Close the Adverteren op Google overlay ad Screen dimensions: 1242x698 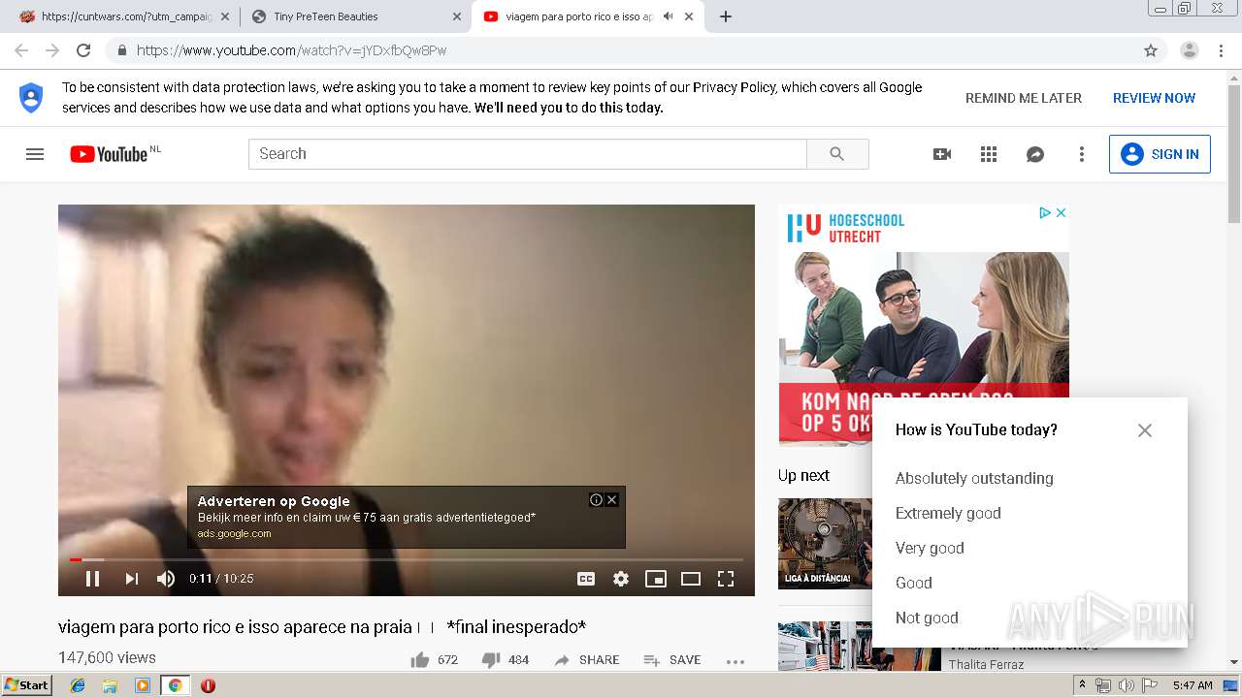[x=611, y=500]
